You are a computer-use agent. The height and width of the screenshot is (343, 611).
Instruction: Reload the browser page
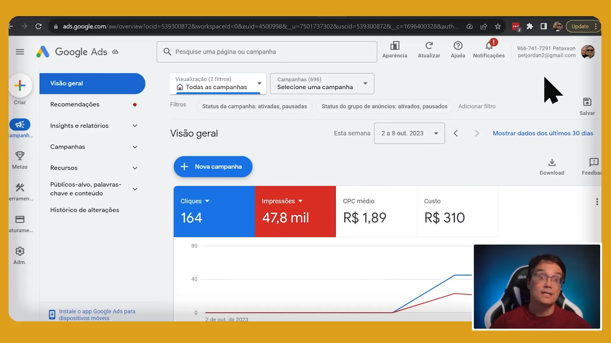(39, 26)
